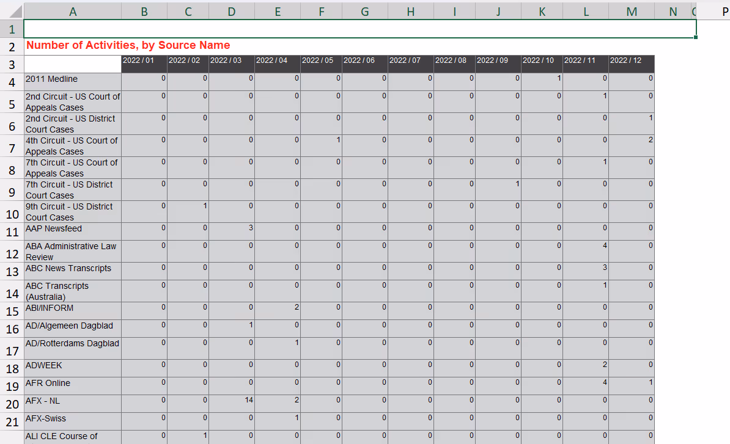Click the Select All corner triangle

(15, 11)
